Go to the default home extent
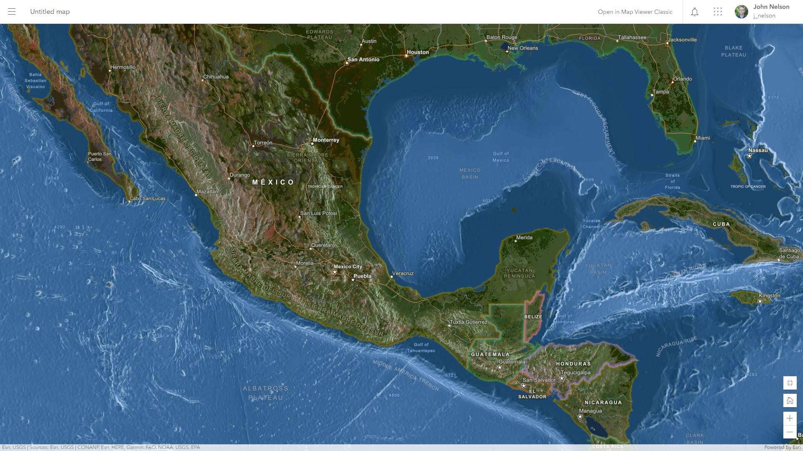Viewport: 803px width, 451px height. point(790,400)
